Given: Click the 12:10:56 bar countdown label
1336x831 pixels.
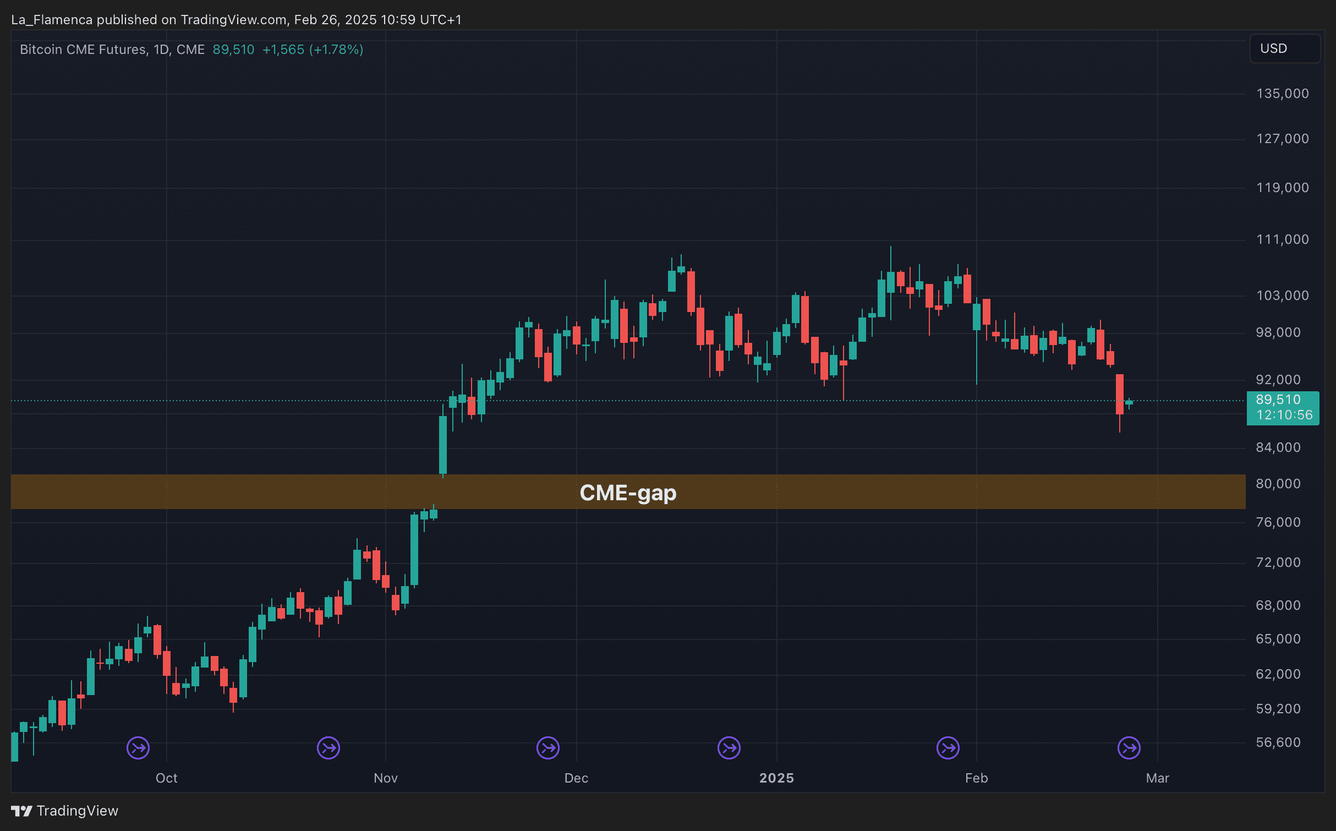Looking at the screenshot, I should pyautogui.click(x=1284, y=415).
